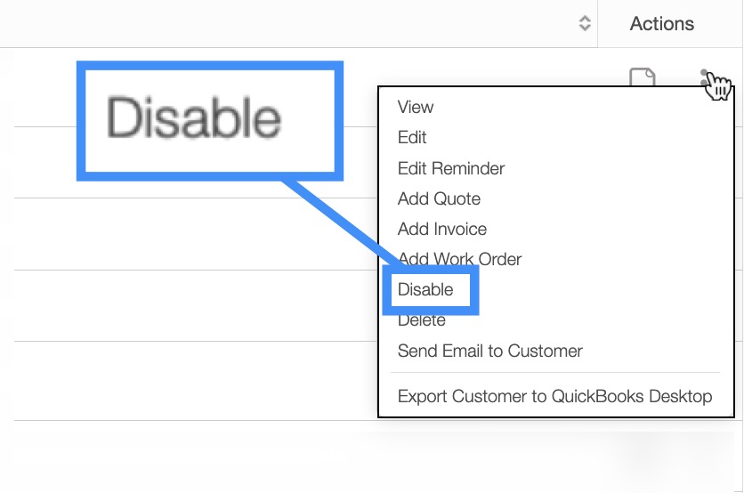This screenshot has width=744, height=493.
Task: Click the Actions column header
Action: (661, 24)
